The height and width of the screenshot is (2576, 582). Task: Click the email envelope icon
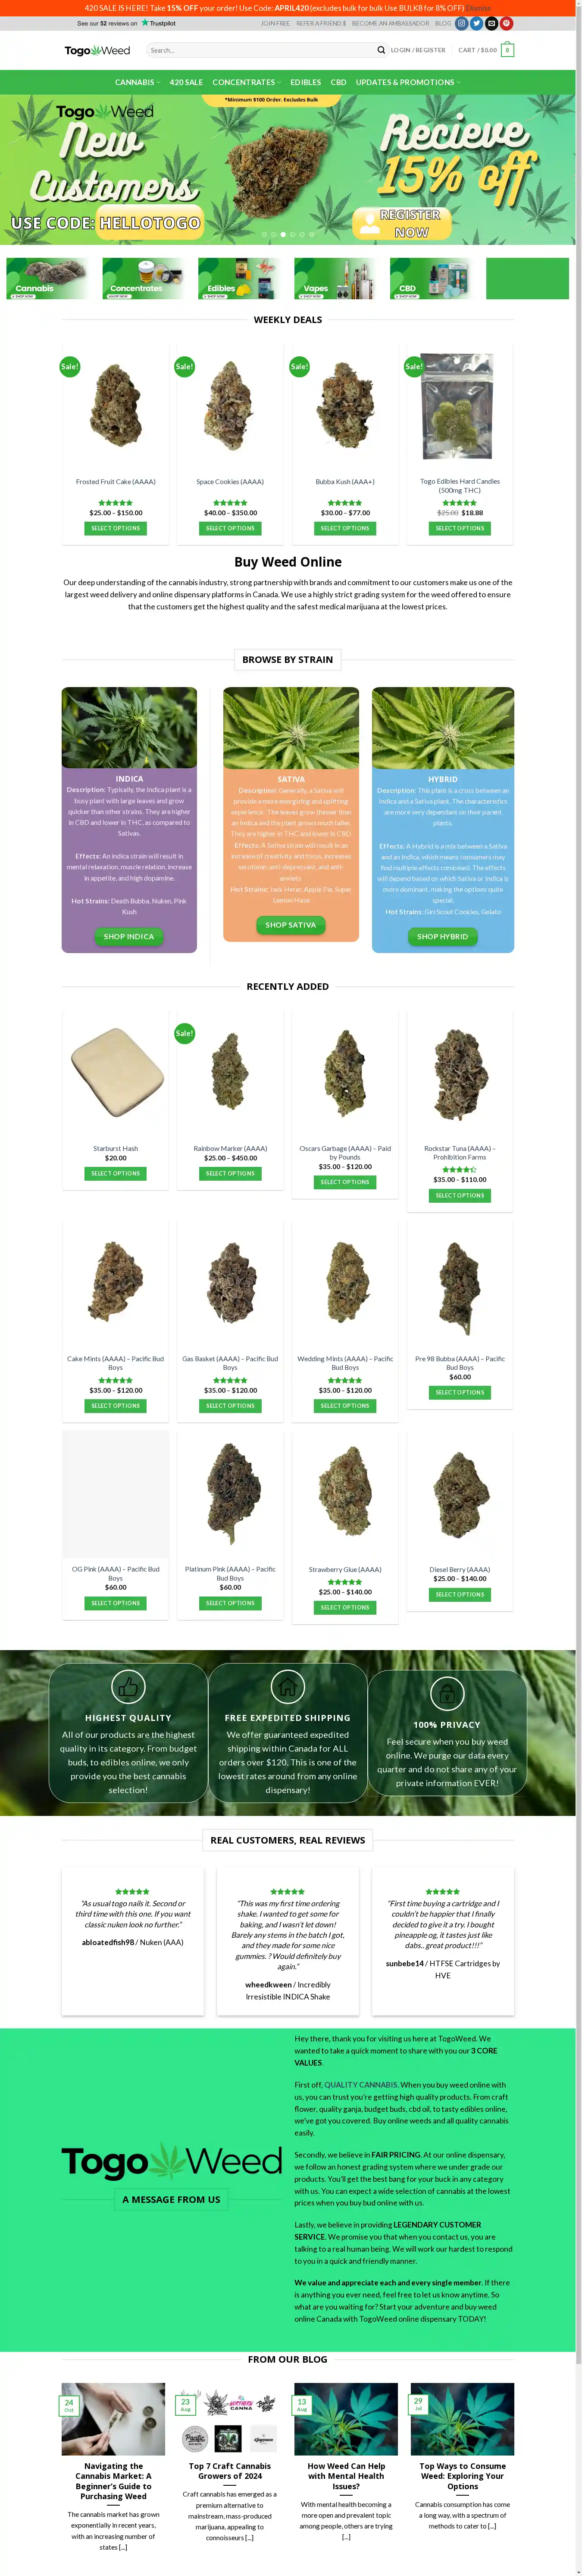(491, 23)
